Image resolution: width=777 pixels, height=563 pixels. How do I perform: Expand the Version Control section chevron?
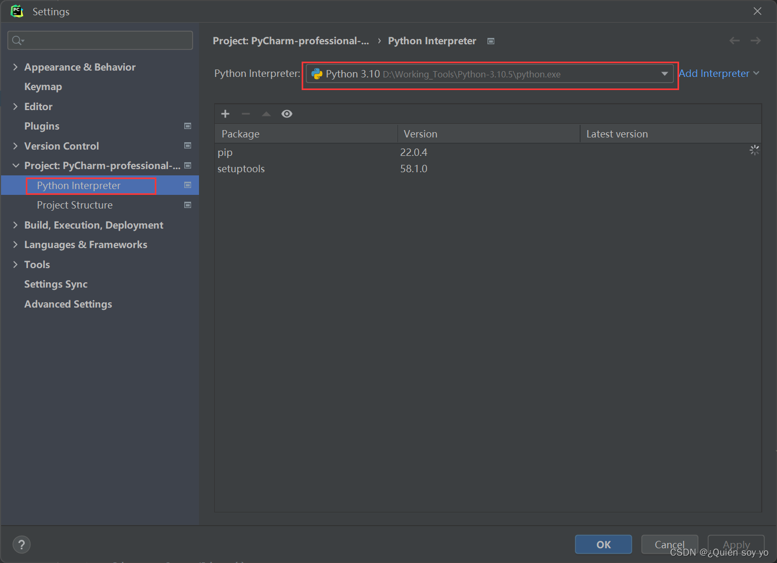coord(15,146)
